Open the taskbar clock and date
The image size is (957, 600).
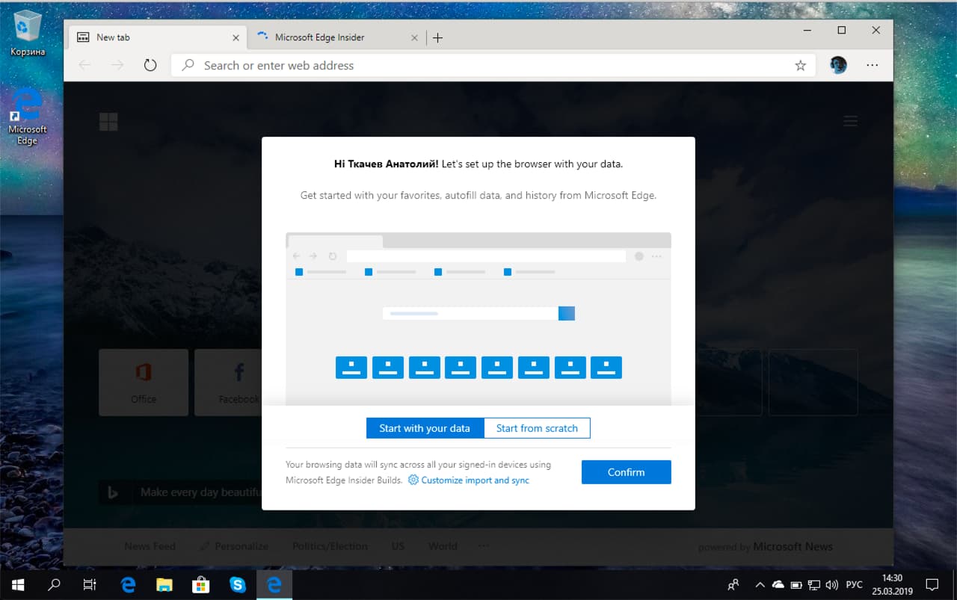point(892,585)
